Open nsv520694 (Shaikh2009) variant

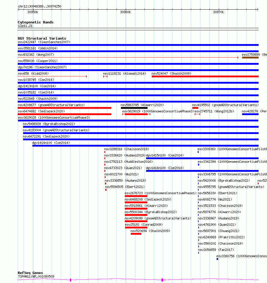150,231
